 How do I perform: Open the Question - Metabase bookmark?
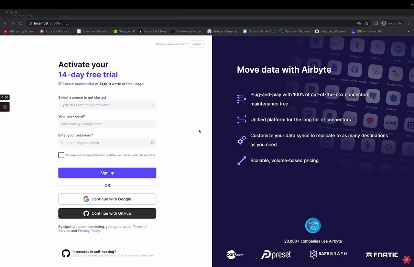pyautogui.click(x=93, y=31)
